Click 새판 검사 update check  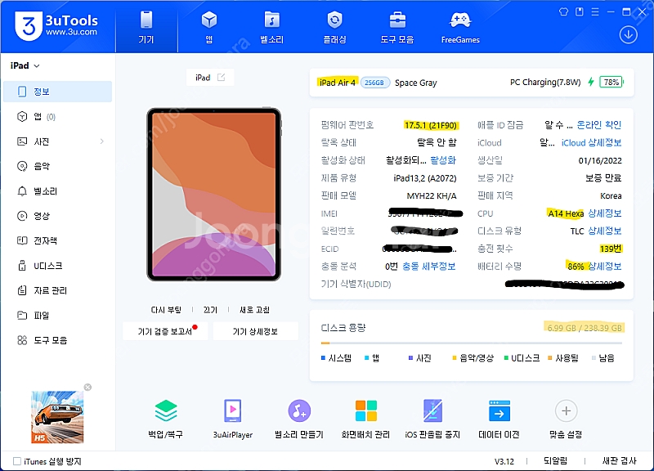pyautogui.click(x=620, y=460)
